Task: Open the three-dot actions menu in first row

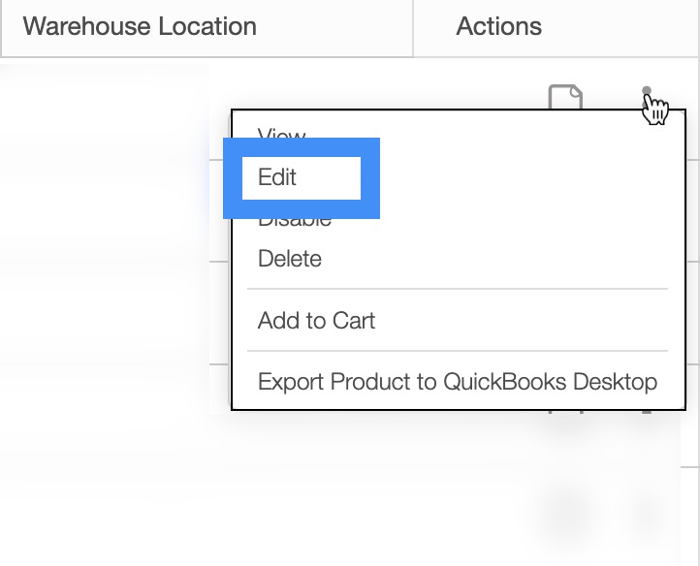Action: 647,93
